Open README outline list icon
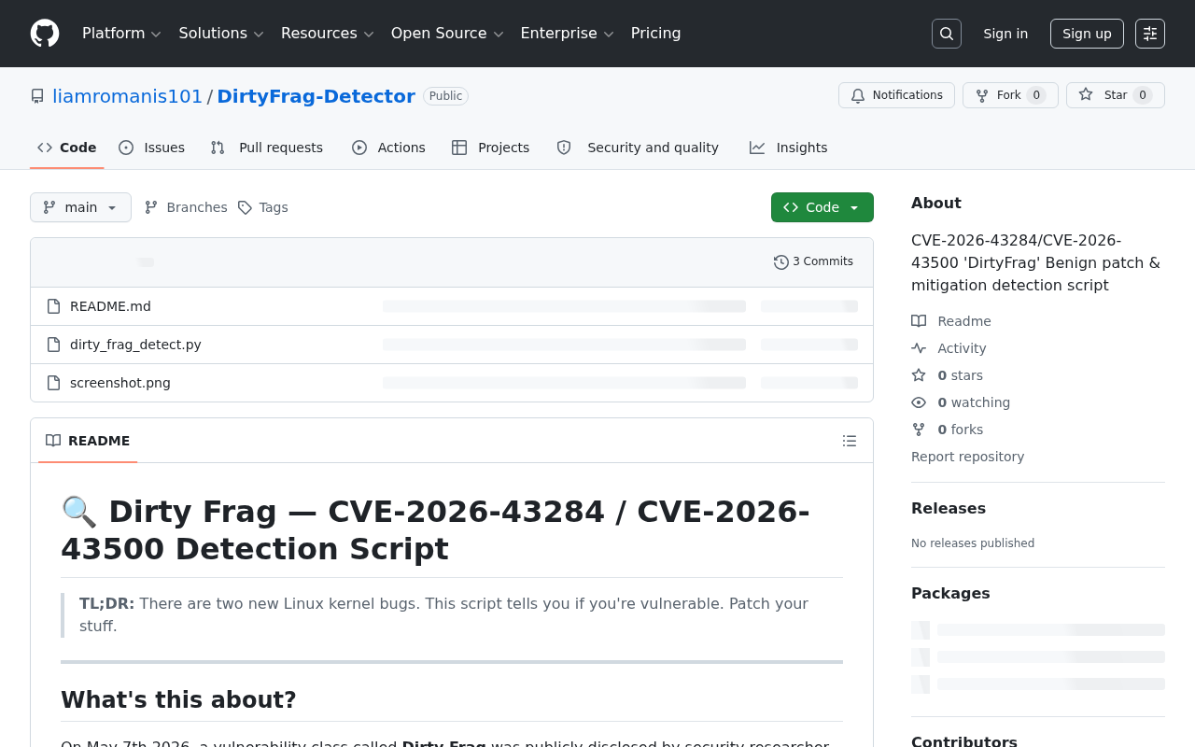Viewport: 1195px width, 747px height. click(850, 441)
